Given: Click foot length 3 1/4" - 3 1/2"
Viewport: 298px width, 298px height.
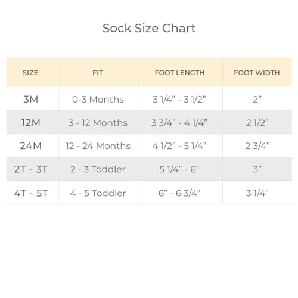Looking at the screenshot, I should (x=179, y=100).
